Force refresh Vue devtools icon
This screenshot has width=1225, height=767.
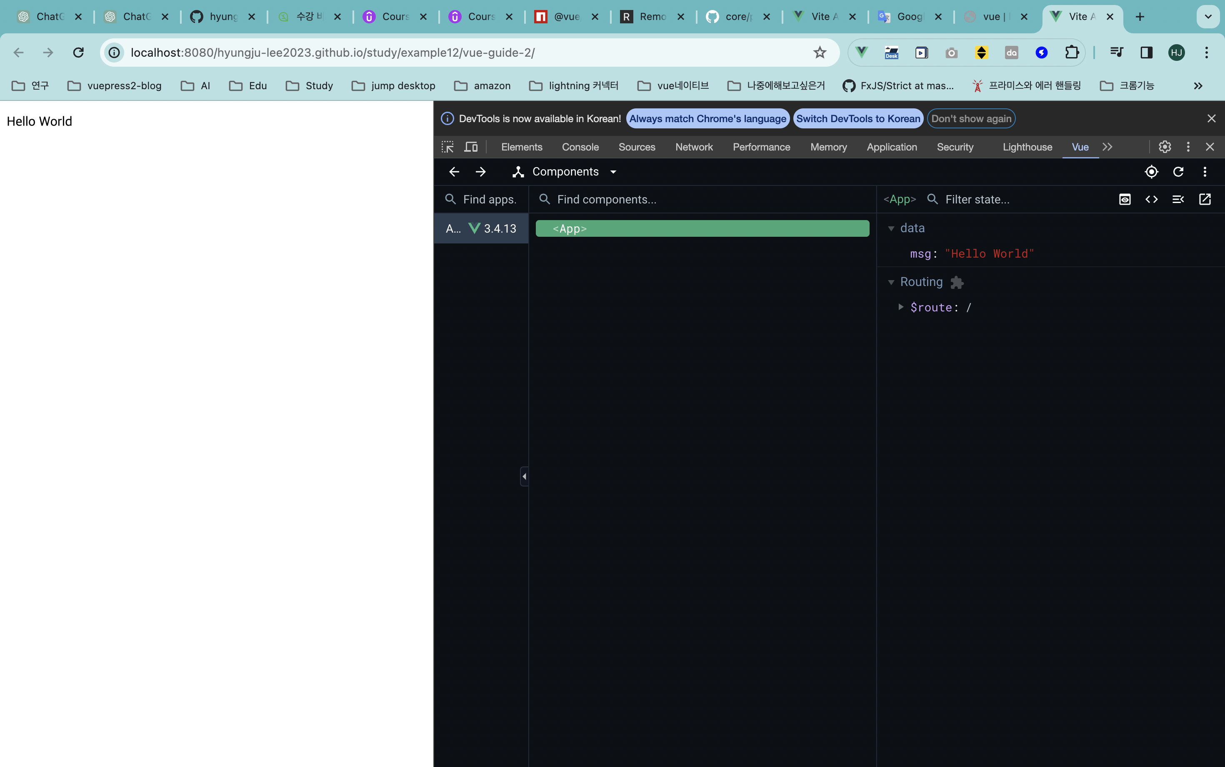point(1178,172)
